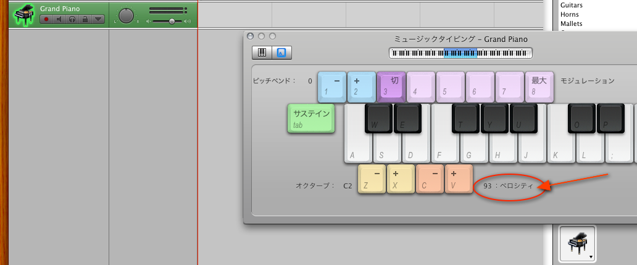Image resolution: width=637 pixels, height=265 pixels.
Task: Play the black piano key labeled P
Action: click(x=610, y=118)
